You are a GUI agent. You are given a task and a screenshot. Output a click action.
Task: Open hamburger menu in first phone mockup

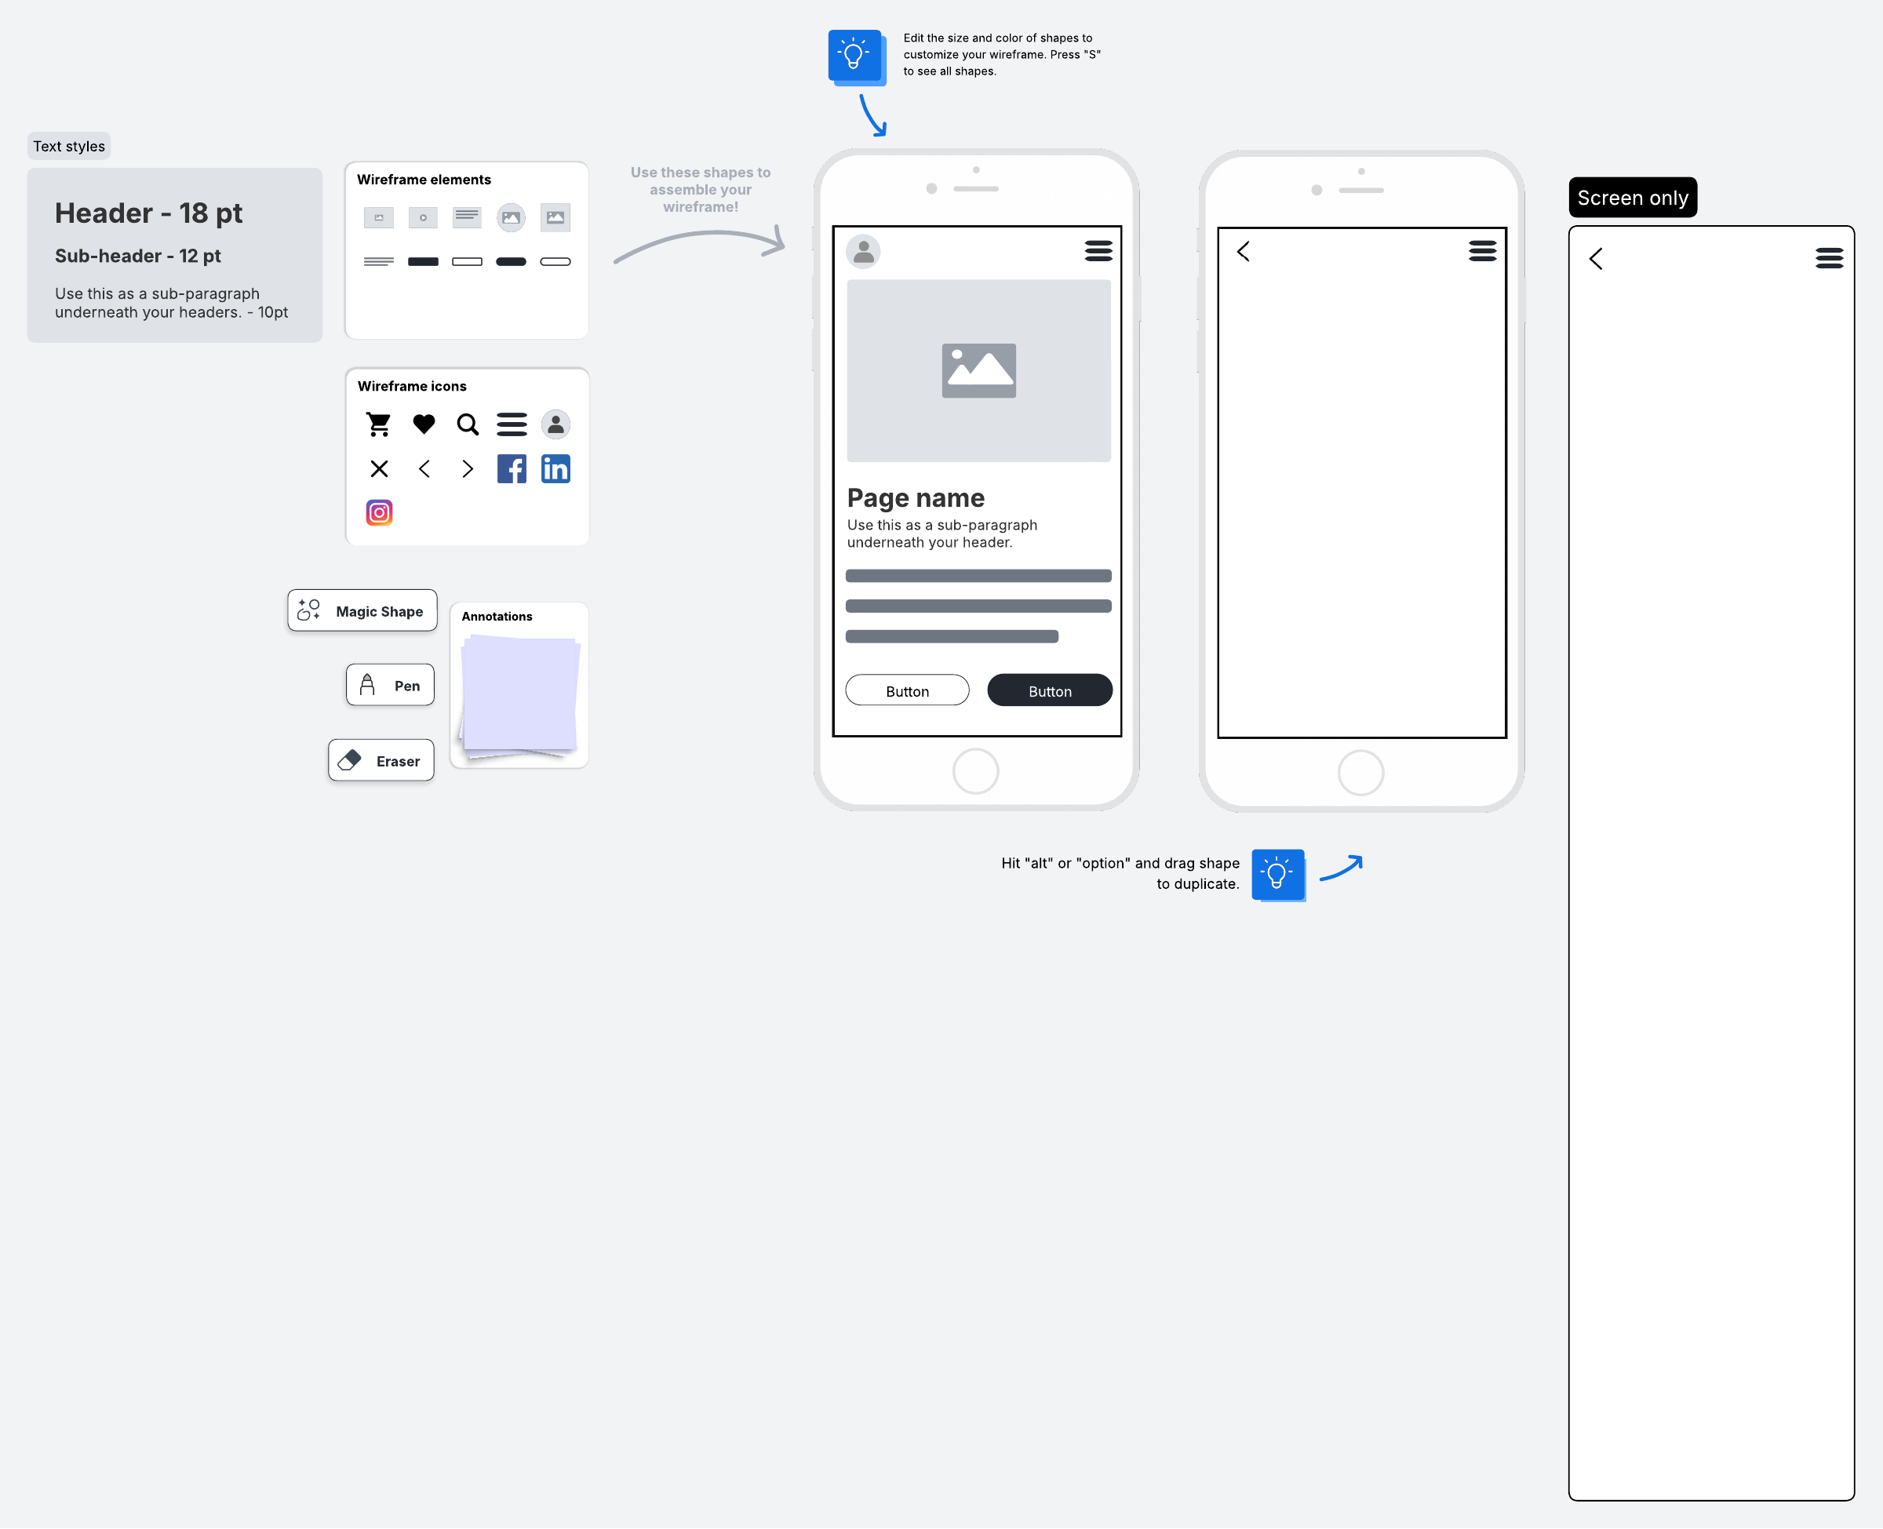1098,251
